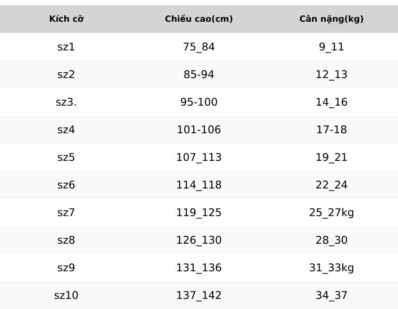Click the 'Cân nặng(kg)' column header
398x309 pixels.
point(331,19)
